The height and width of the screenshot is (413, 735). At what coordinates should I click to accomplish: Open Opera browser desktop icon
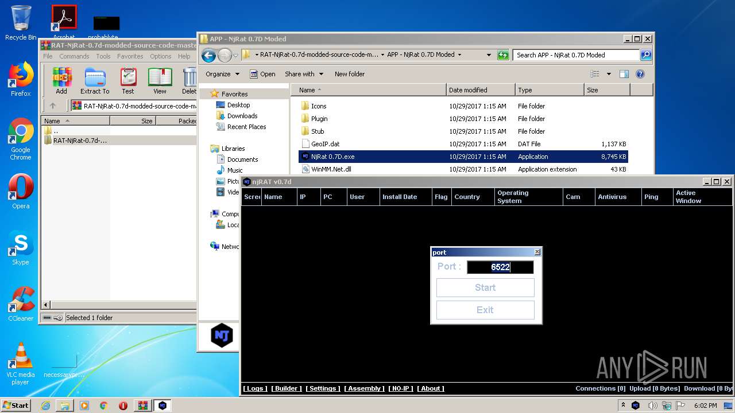[21, 192]
